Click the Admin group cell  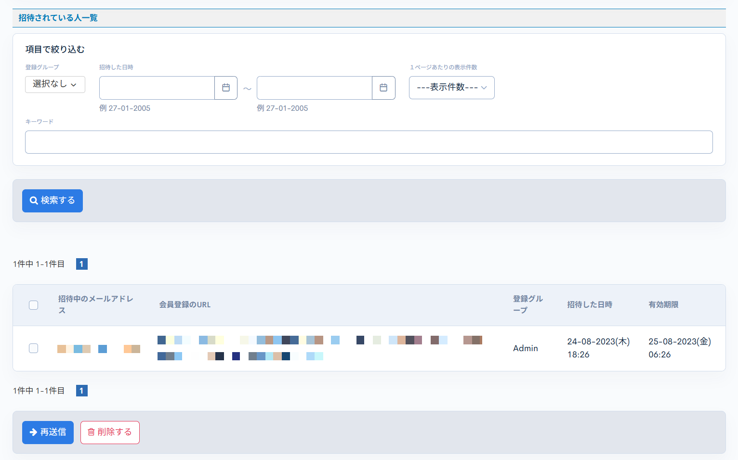tap(526, 348)
